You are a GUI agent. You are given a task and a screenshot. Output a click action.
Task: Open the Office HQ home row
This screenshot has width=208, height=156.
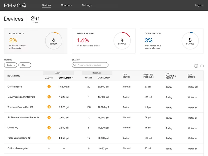(13, 128)
